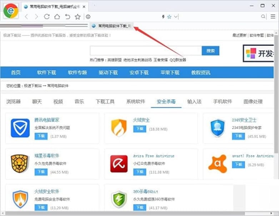The height and width of the screenshot is (216, 279).
Task: Click the Avira red umbrella icon
Action: click(x=119, y=164)
